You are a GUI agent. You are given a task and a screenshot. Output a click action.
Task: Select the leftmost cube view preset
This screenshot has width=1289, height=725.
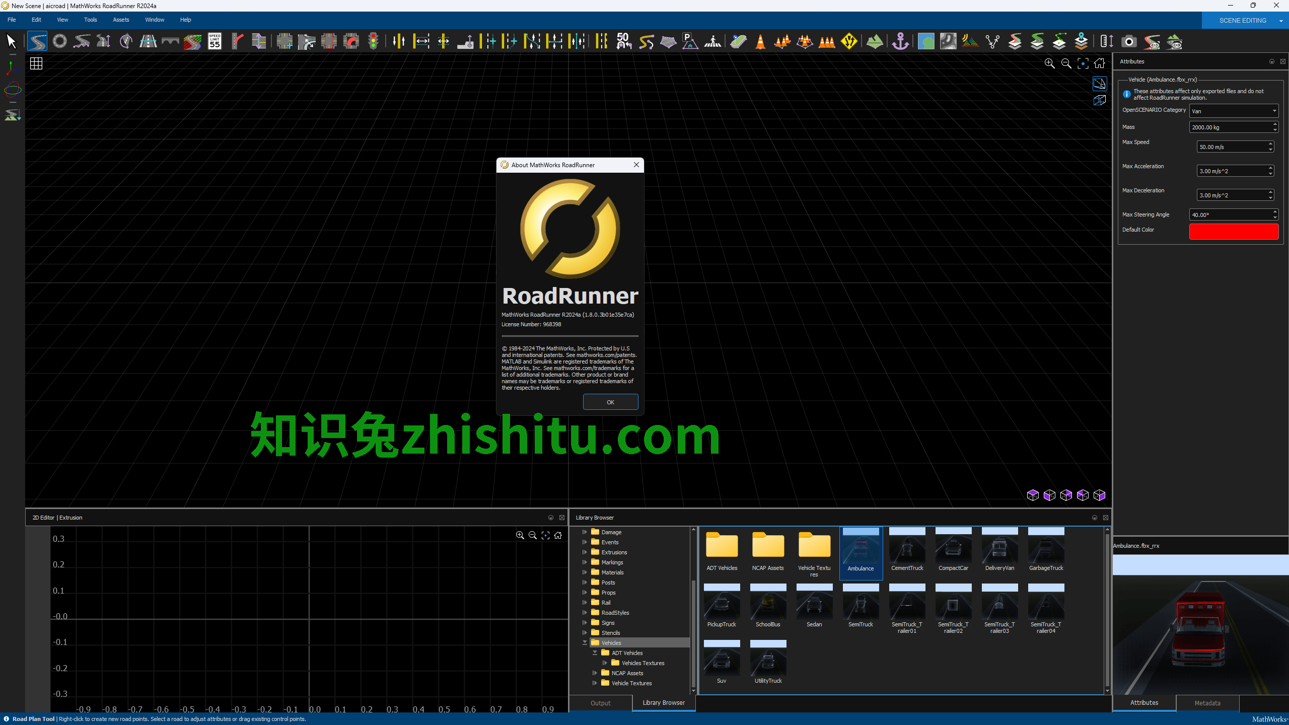(1033, 495)
